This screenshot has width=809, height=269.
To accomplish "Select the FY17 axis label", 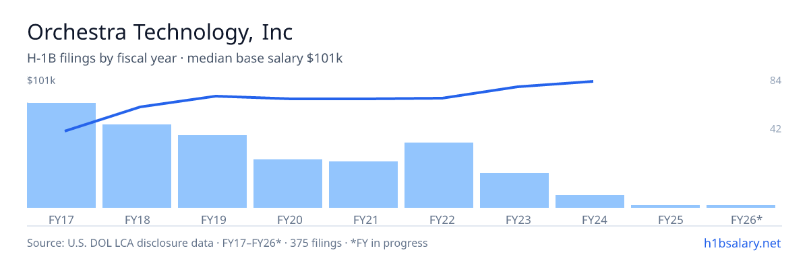I will pyautogui.click(x=61, y=219).
